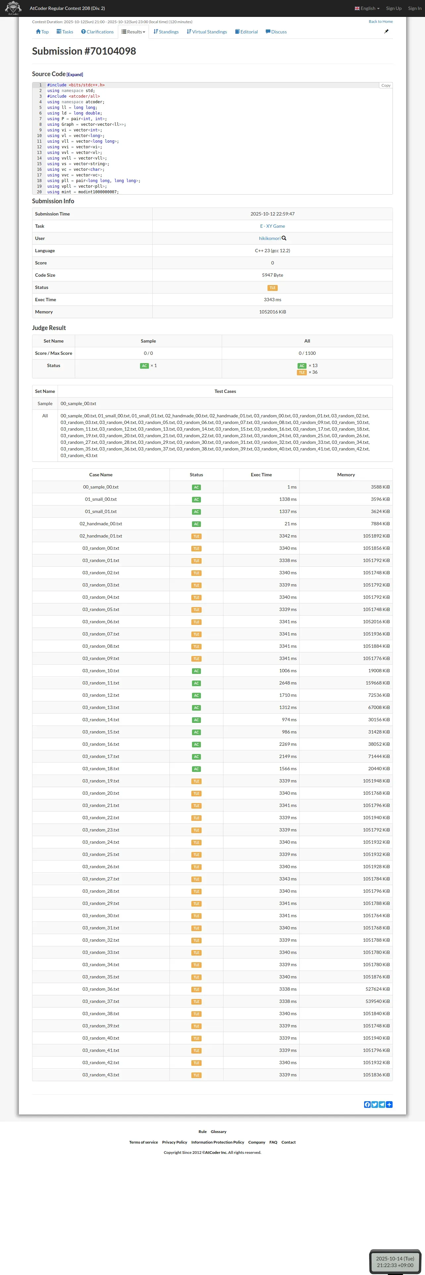View the Editorial tab
425x1275 pixels.
click(x=246, y=32)
